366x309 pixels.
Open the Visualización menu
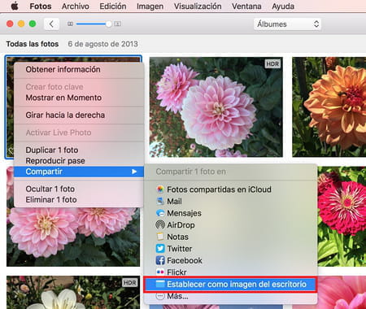pyautogui.click(x=198, y=6)
